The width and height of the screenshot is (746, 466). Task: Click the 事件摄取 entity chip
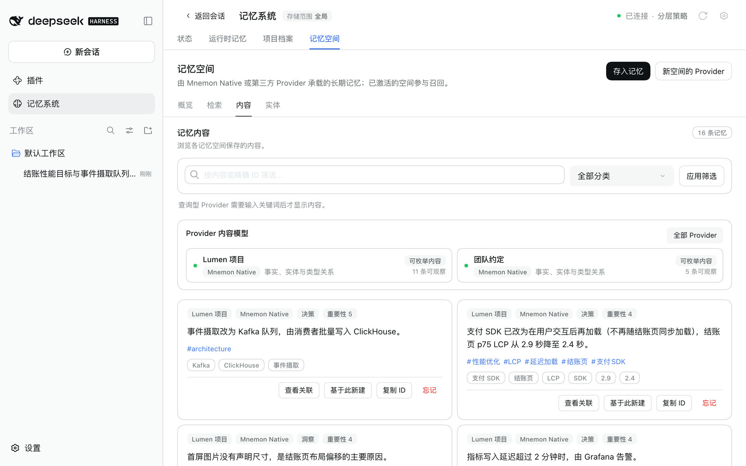[x=286, y=365]
